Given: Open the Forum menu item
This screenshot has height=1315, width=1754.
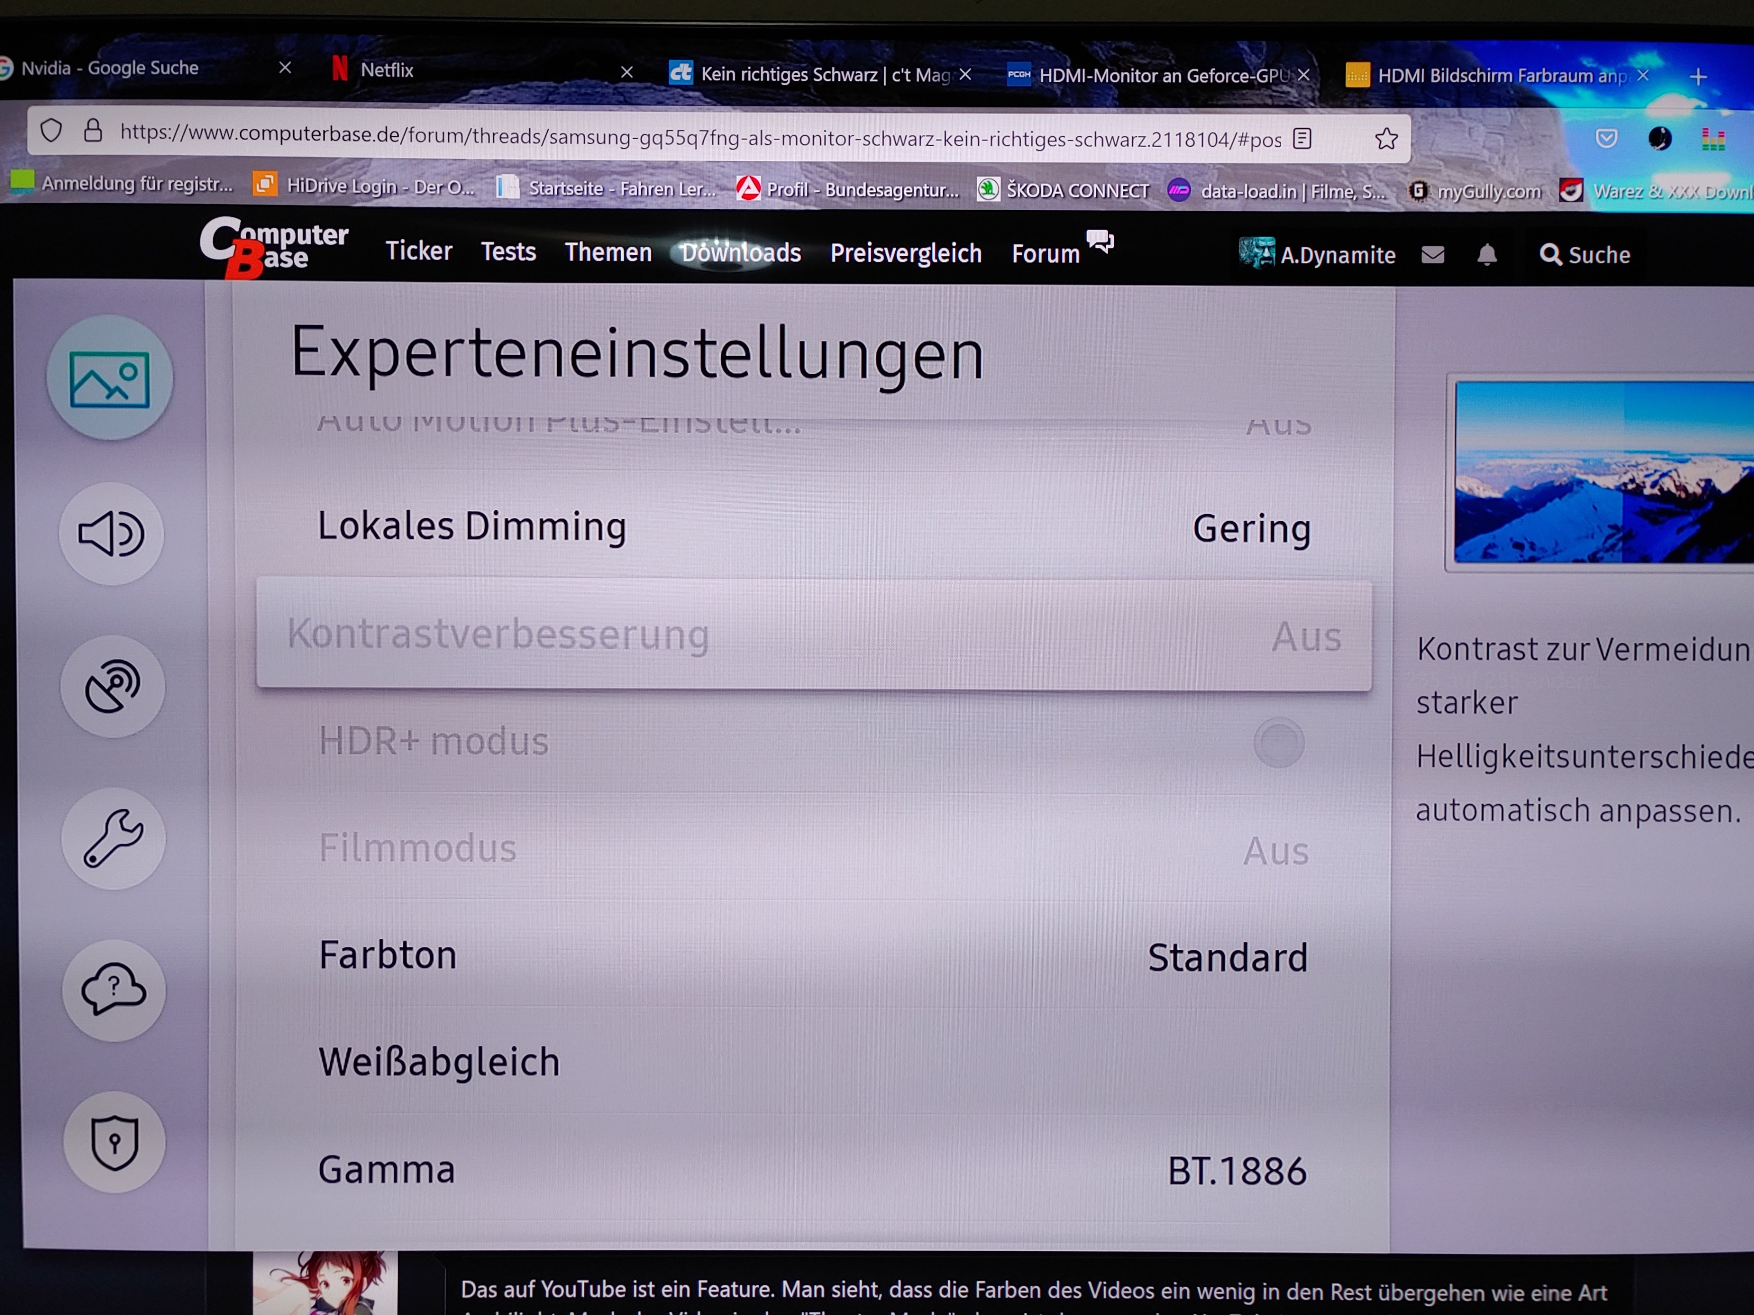Looking at the screenshot, I should point(1045,254).
